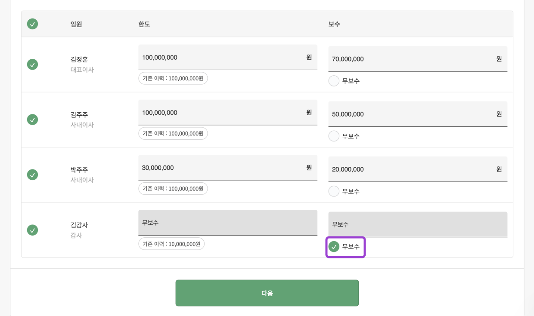Click the green check icon beside 김주주
This screenshot has height=316, width=534.
32,120
